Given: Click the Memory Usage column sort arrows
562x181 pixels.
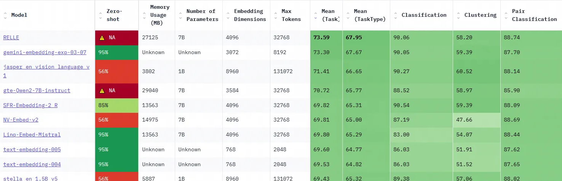Looking at the screenshot, I should (x=144, y=15).
